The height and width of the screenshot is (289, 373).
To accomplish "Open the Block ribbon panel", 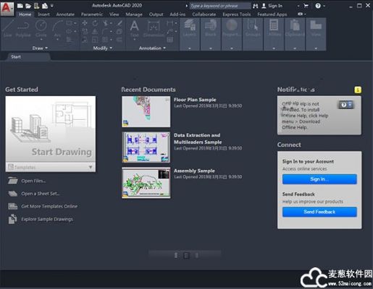I will point(211,34).
